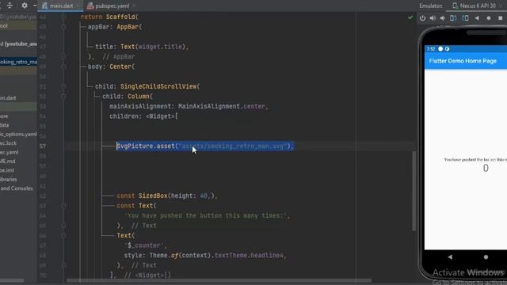Rotate the emulator right

tap(465, 18)
